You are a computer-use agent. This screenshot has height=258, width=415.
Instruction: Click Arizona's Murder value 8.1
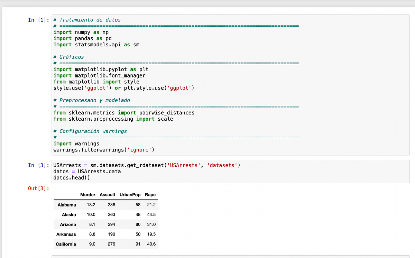pyautogui.click(x=92, y=224)
